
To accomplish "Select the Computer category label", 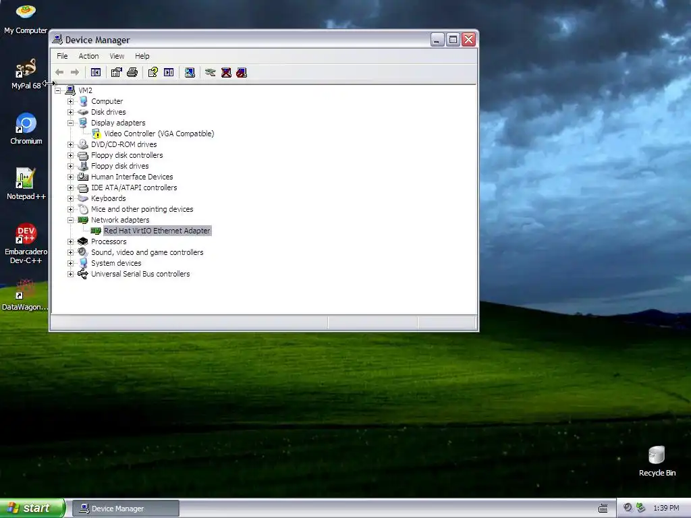I will pyautogui.click(x=107, y=101).
